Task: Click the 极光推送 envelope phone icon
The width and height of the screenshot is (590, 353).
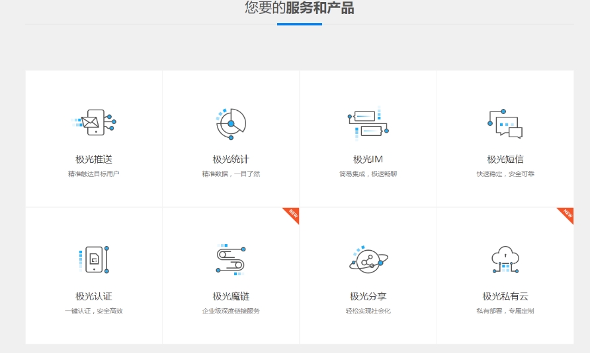Action: tap(94, 123)
